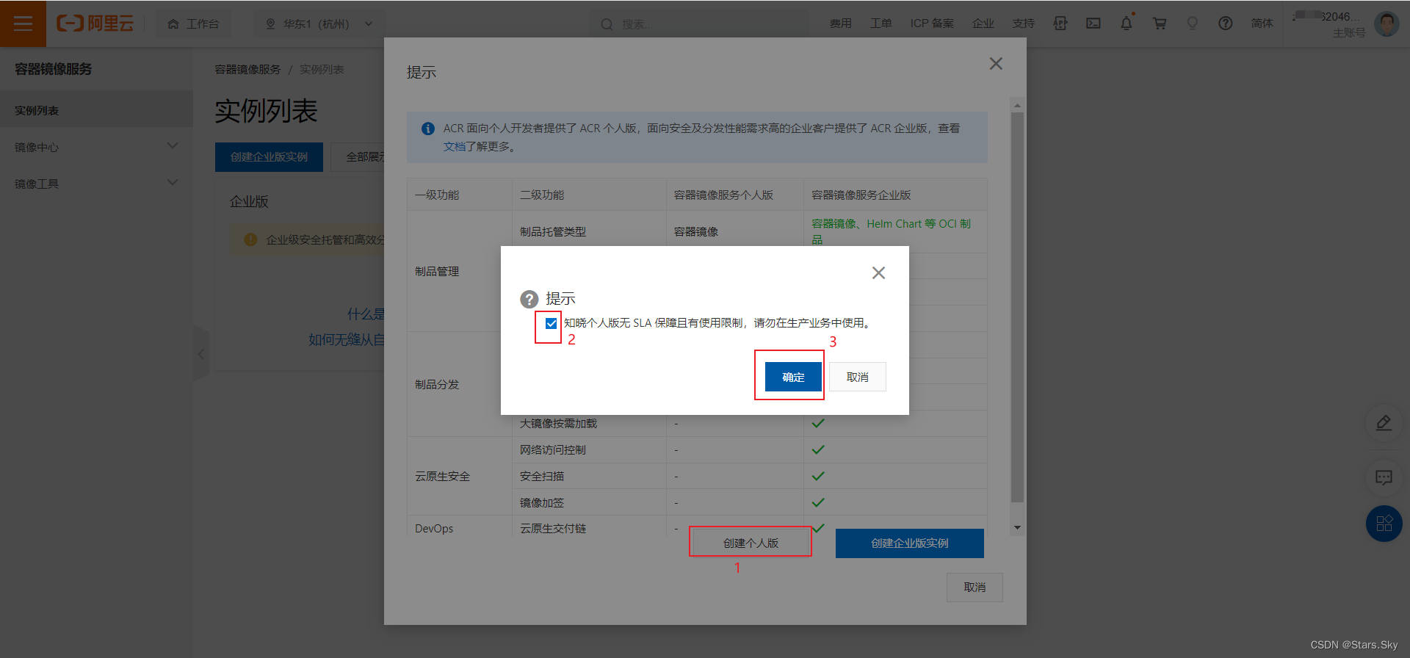The height and width of the screenshot is (658, 1410).
Task: Focus the top search field
Action: click(698, 24)
